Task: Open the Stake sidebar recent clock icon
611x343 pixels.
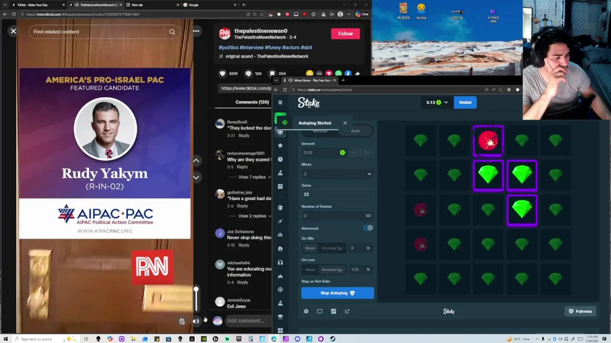Action: (x=280, y=159)
